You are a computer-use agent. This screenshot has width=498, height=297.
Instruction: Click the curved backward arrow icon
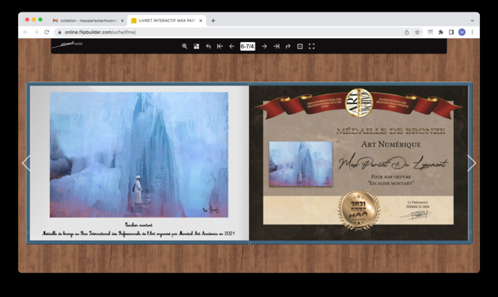tap(208, 46)
